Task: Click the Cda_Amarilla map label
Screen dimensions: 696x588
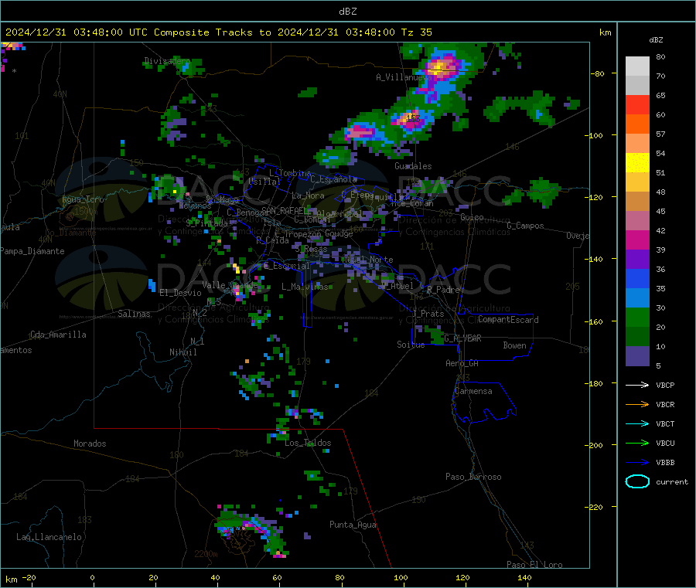Action: click(x=58, y=335)
